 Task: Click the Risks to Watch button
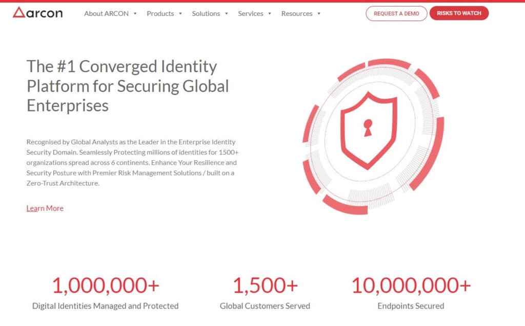point(459,13)
